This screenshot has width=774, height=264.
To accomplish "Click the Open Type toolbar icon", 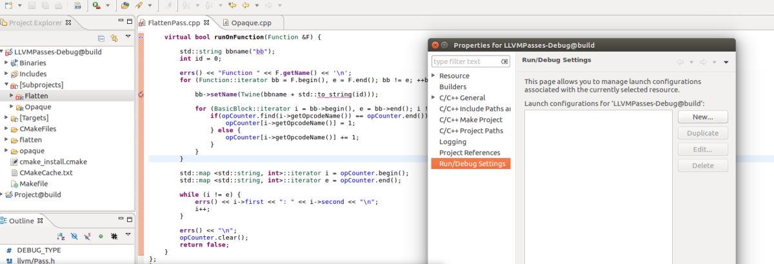I will [125, 6].
